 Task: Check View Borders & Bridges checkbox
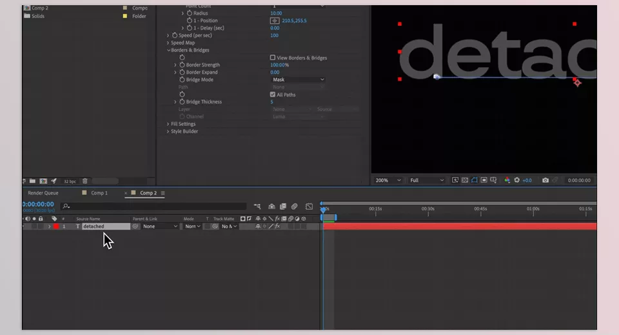coord(272,57)
